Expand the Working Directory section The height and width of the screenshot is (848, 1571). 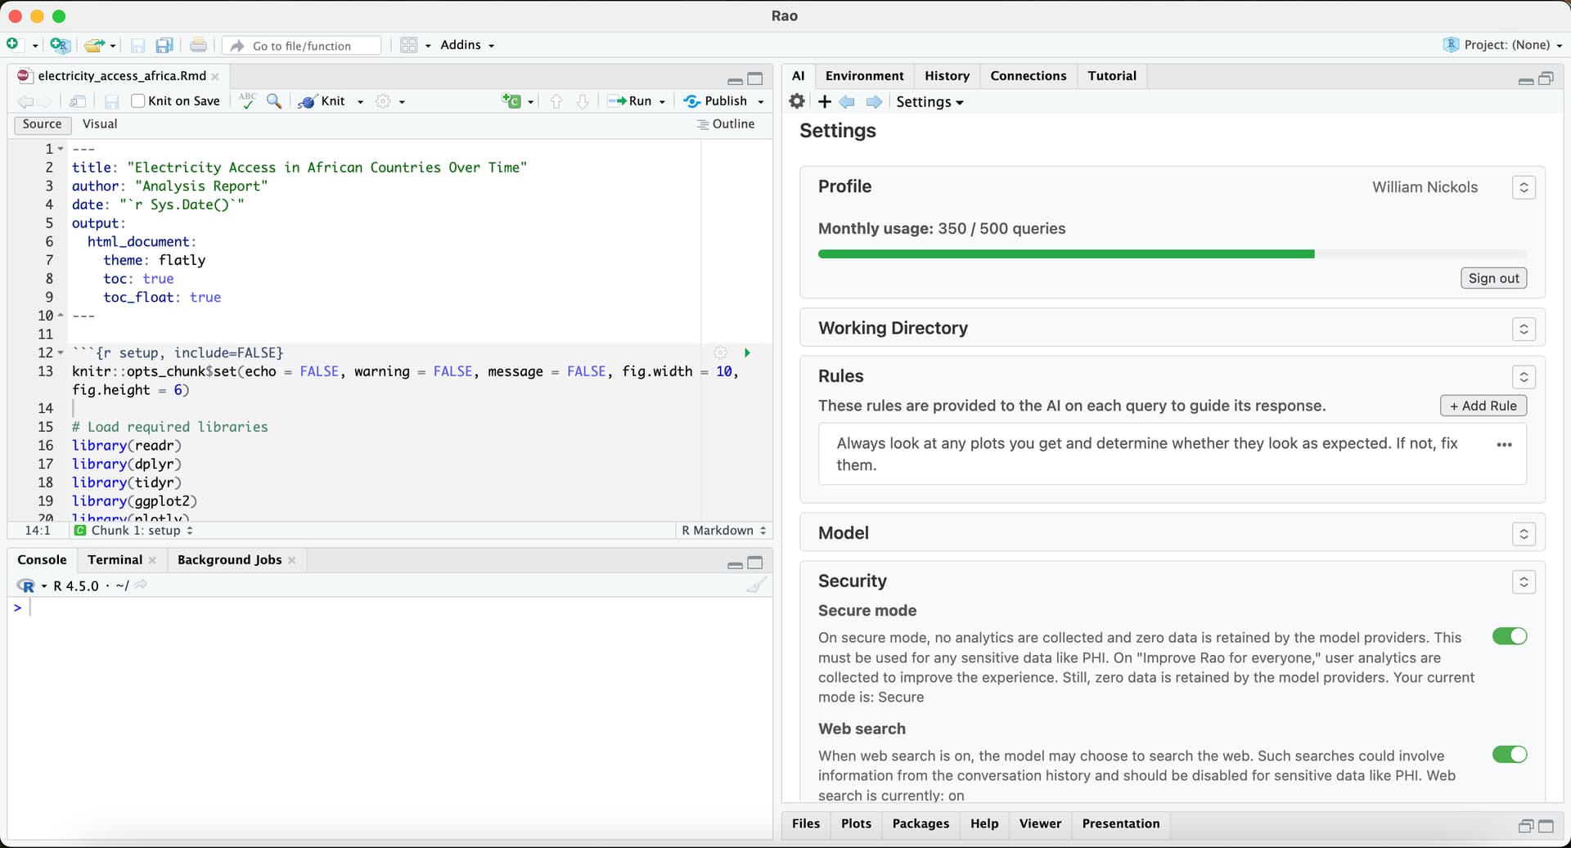coord(1523,329)
